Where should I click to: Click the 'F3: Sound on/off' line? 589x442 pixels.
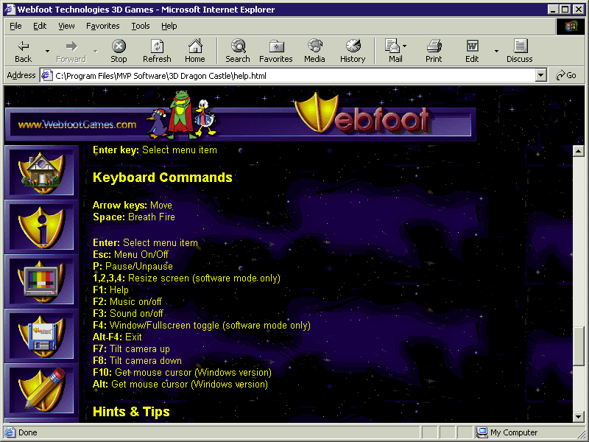(127, 314)
